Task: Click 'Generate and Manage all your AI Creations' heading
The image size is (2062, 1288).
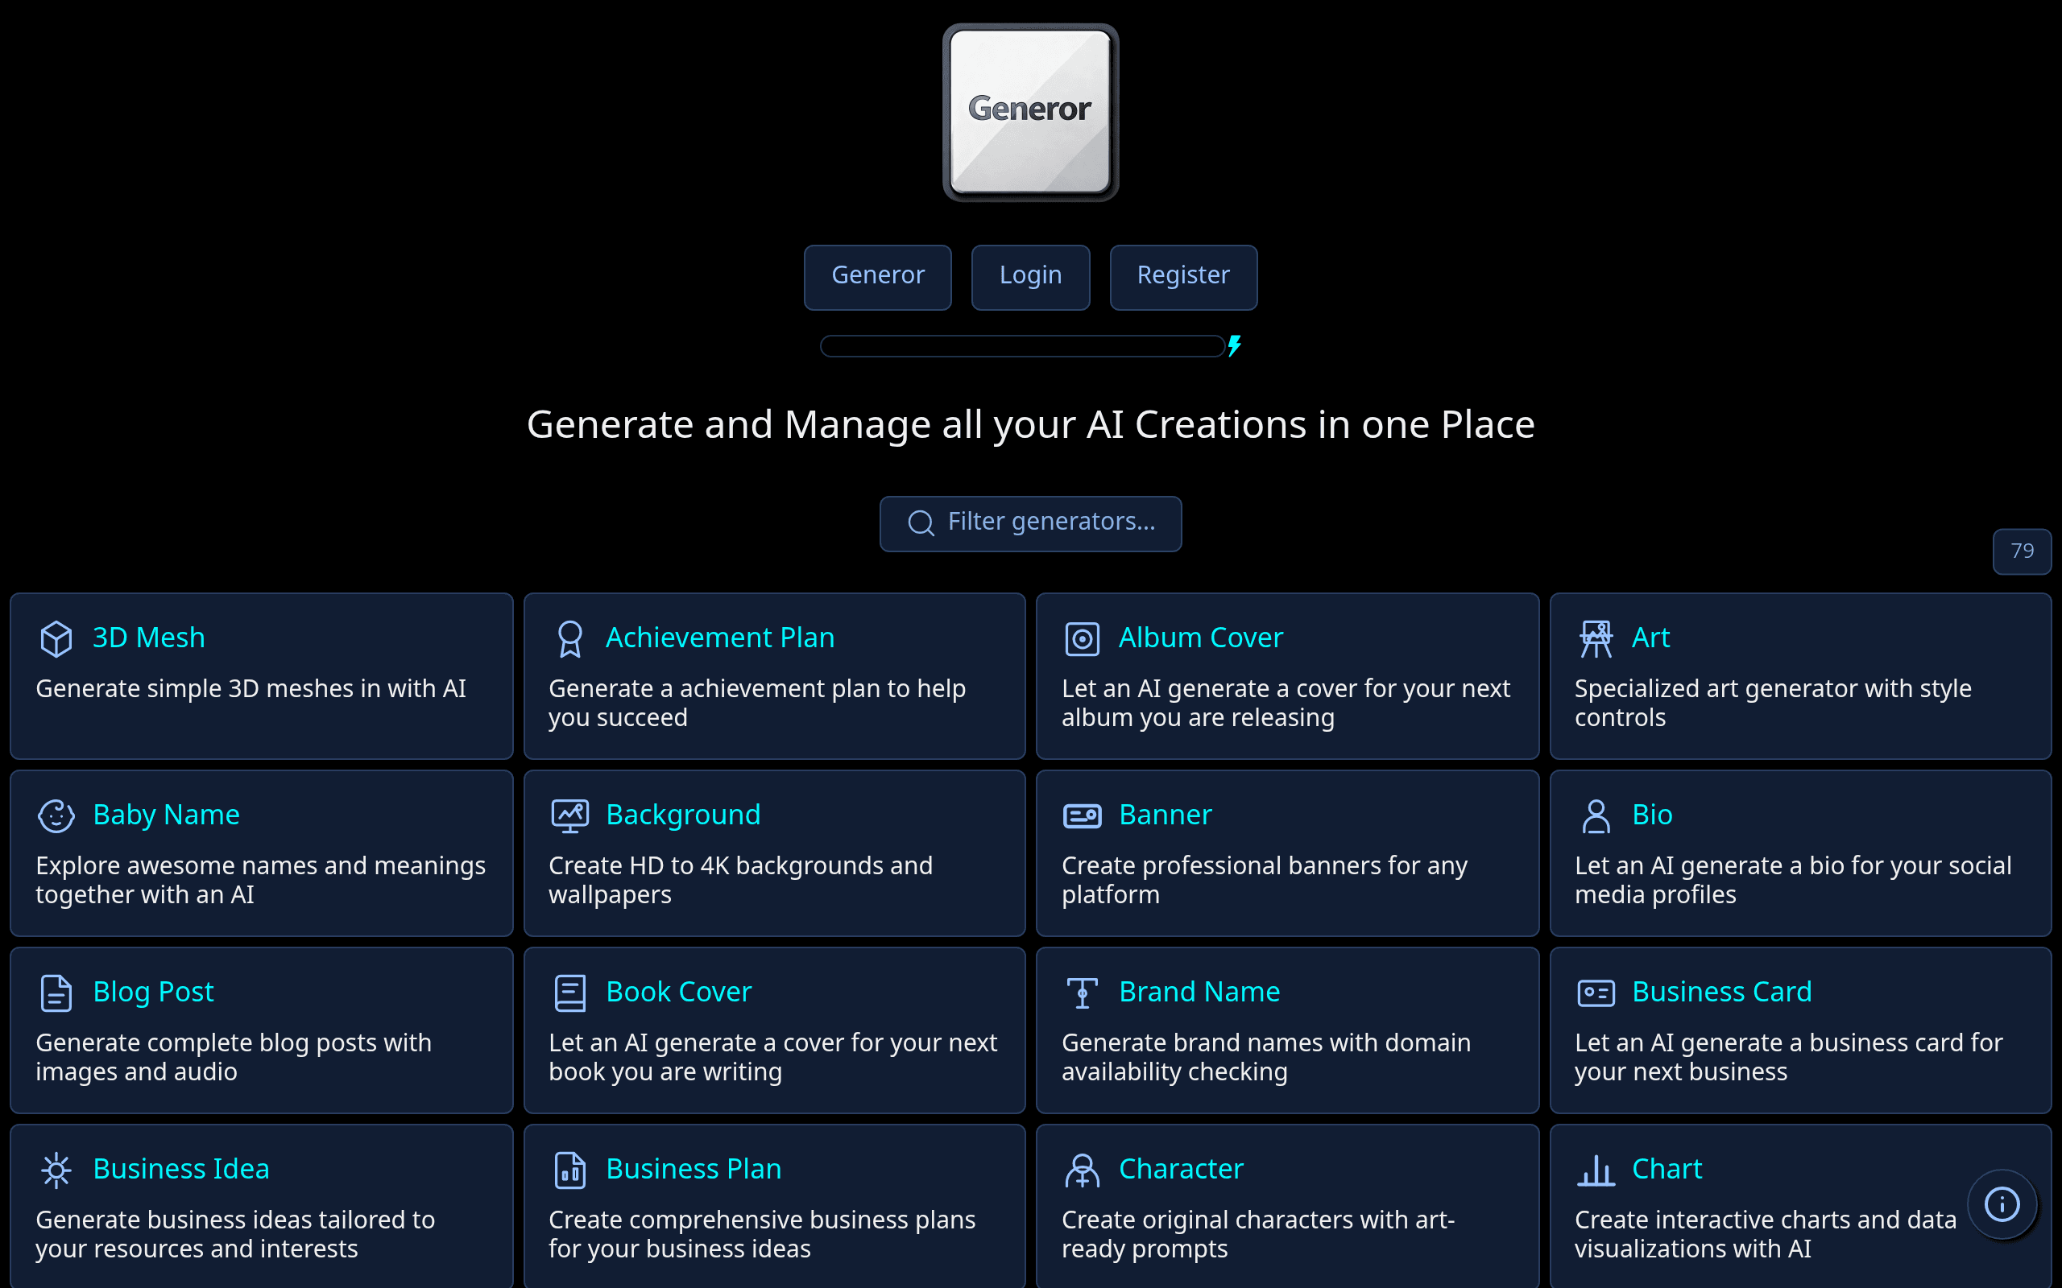Action: (x=1030, y=424)
